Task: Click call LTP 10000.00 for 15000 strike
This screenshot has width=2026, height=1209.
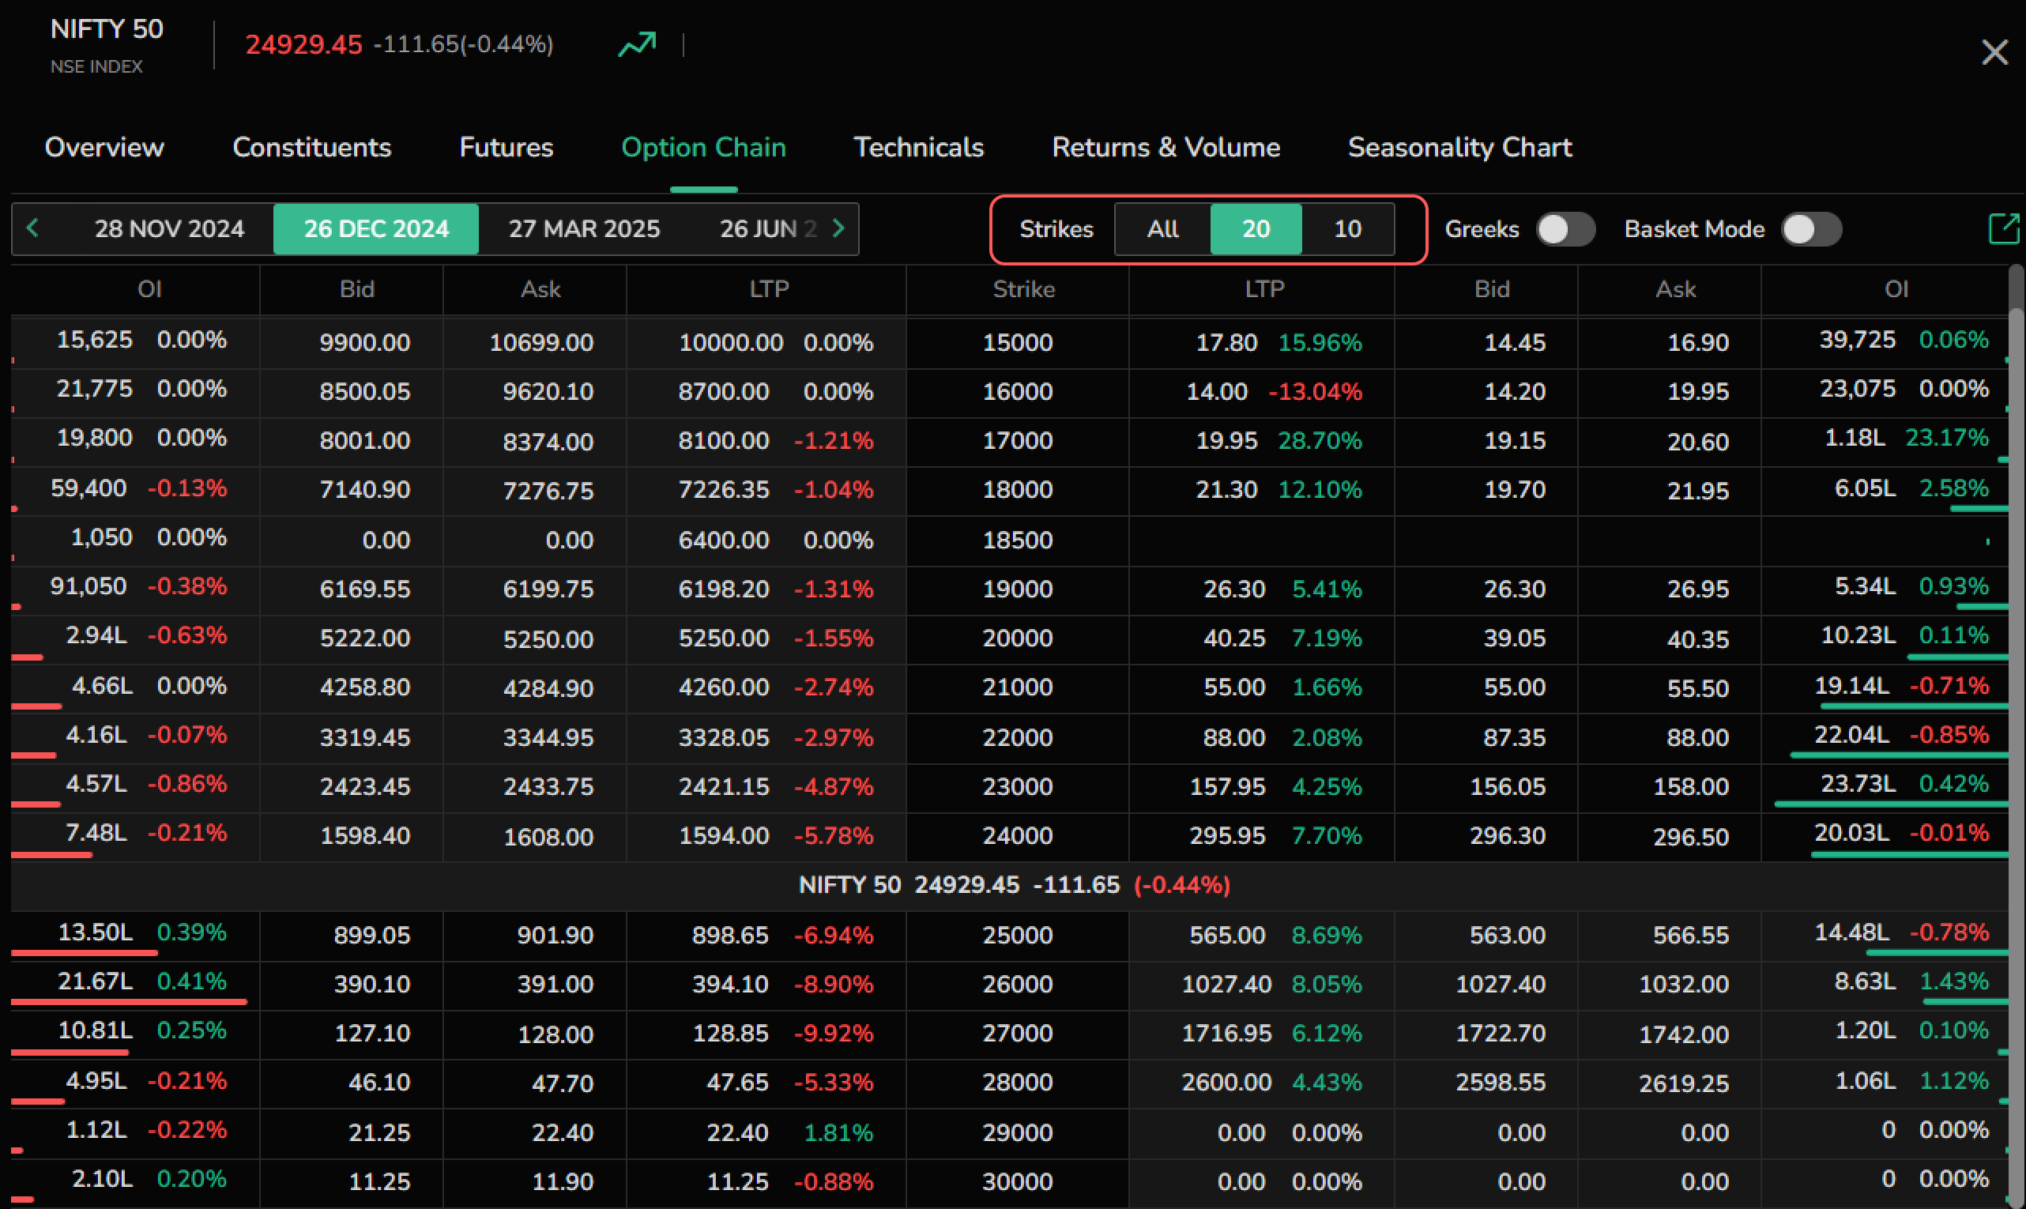Action: pos(731,342)
